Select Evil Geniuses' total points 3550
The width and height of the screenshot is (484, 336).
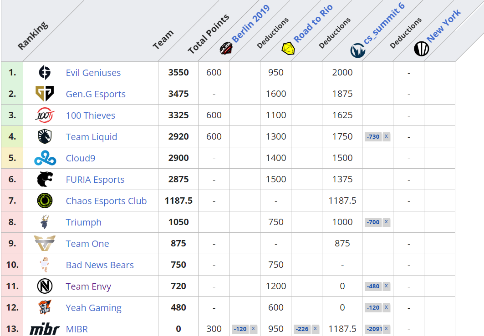178,72
